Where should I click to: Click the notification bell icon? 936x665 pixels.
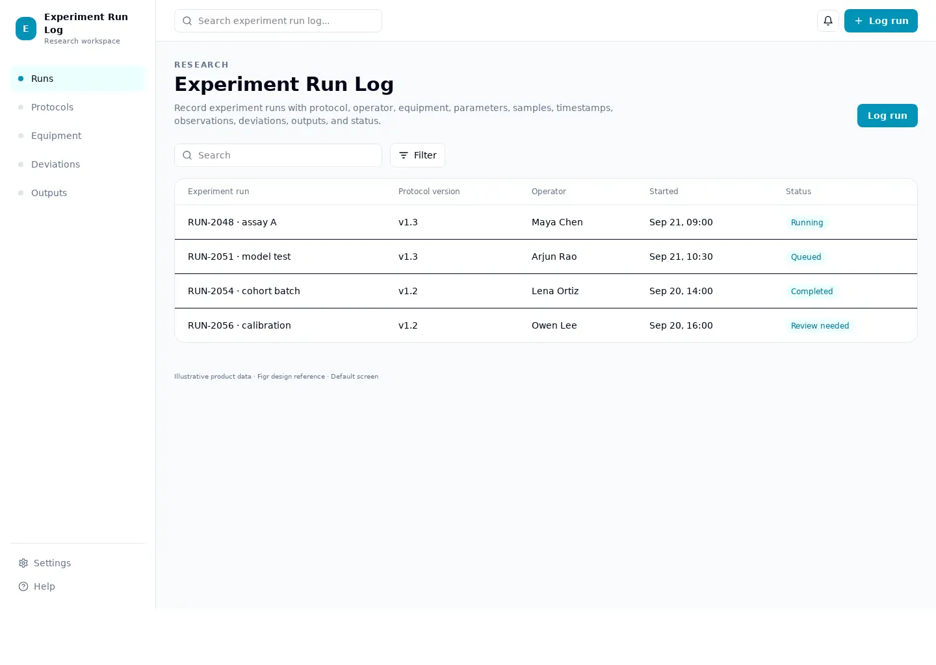(828, 21)
